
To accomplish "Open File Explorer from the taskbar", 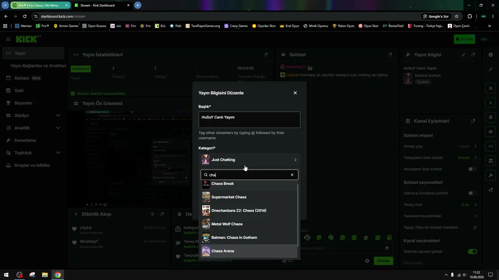I will point(45,275).
